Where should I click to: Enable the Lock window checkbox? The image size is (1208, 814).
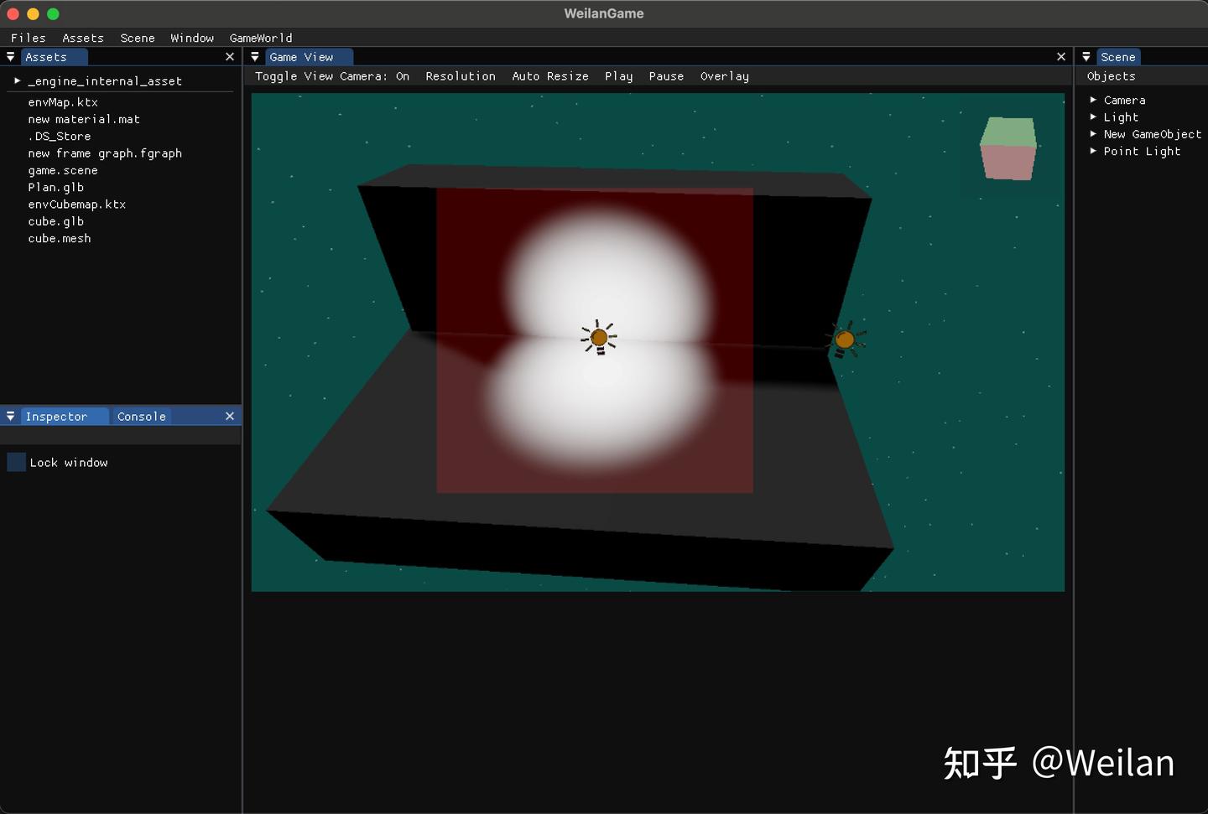[x=16, y=462]
